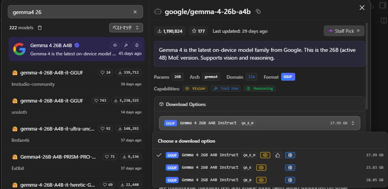This screenshot has width=388, height=189.
Task: Click the Last updated: 29 days ago text
Action: [240, 31]
